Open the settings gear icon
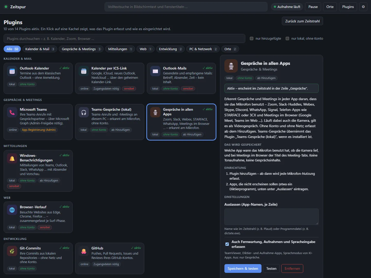The width and height of the screenshot is (371, 278). click(363, 7)
